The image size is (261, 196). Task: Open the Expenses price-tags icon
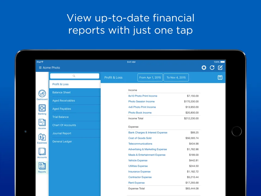click(42, 137)
